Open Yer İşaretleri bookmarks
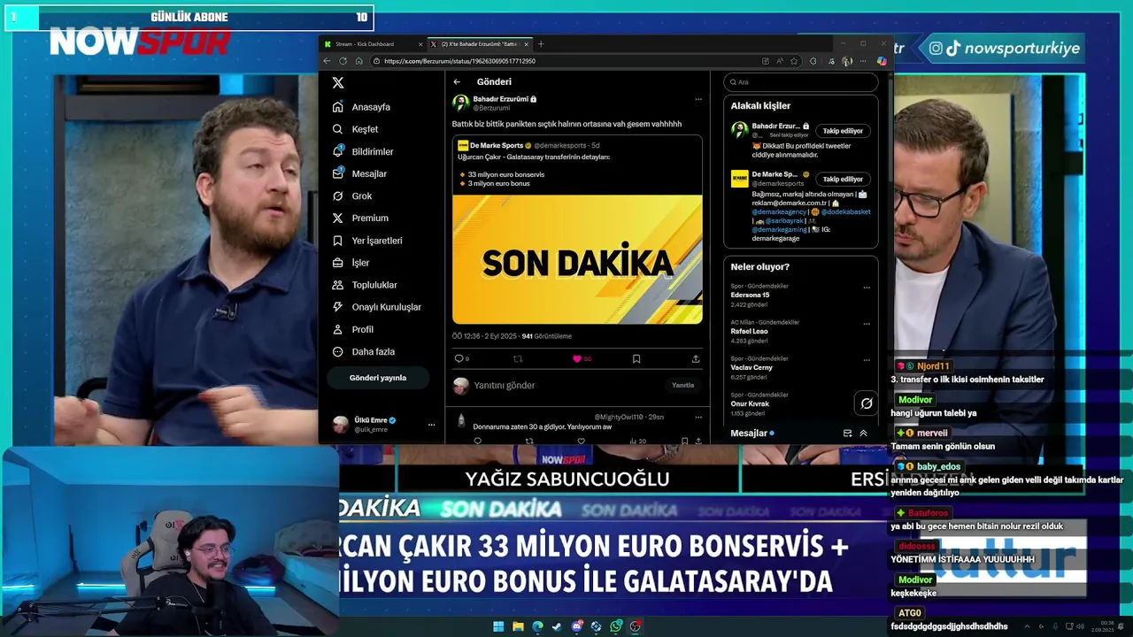The width and height of the screenshot is (1133, 637). pyautogui.click(x=367, y=240)
